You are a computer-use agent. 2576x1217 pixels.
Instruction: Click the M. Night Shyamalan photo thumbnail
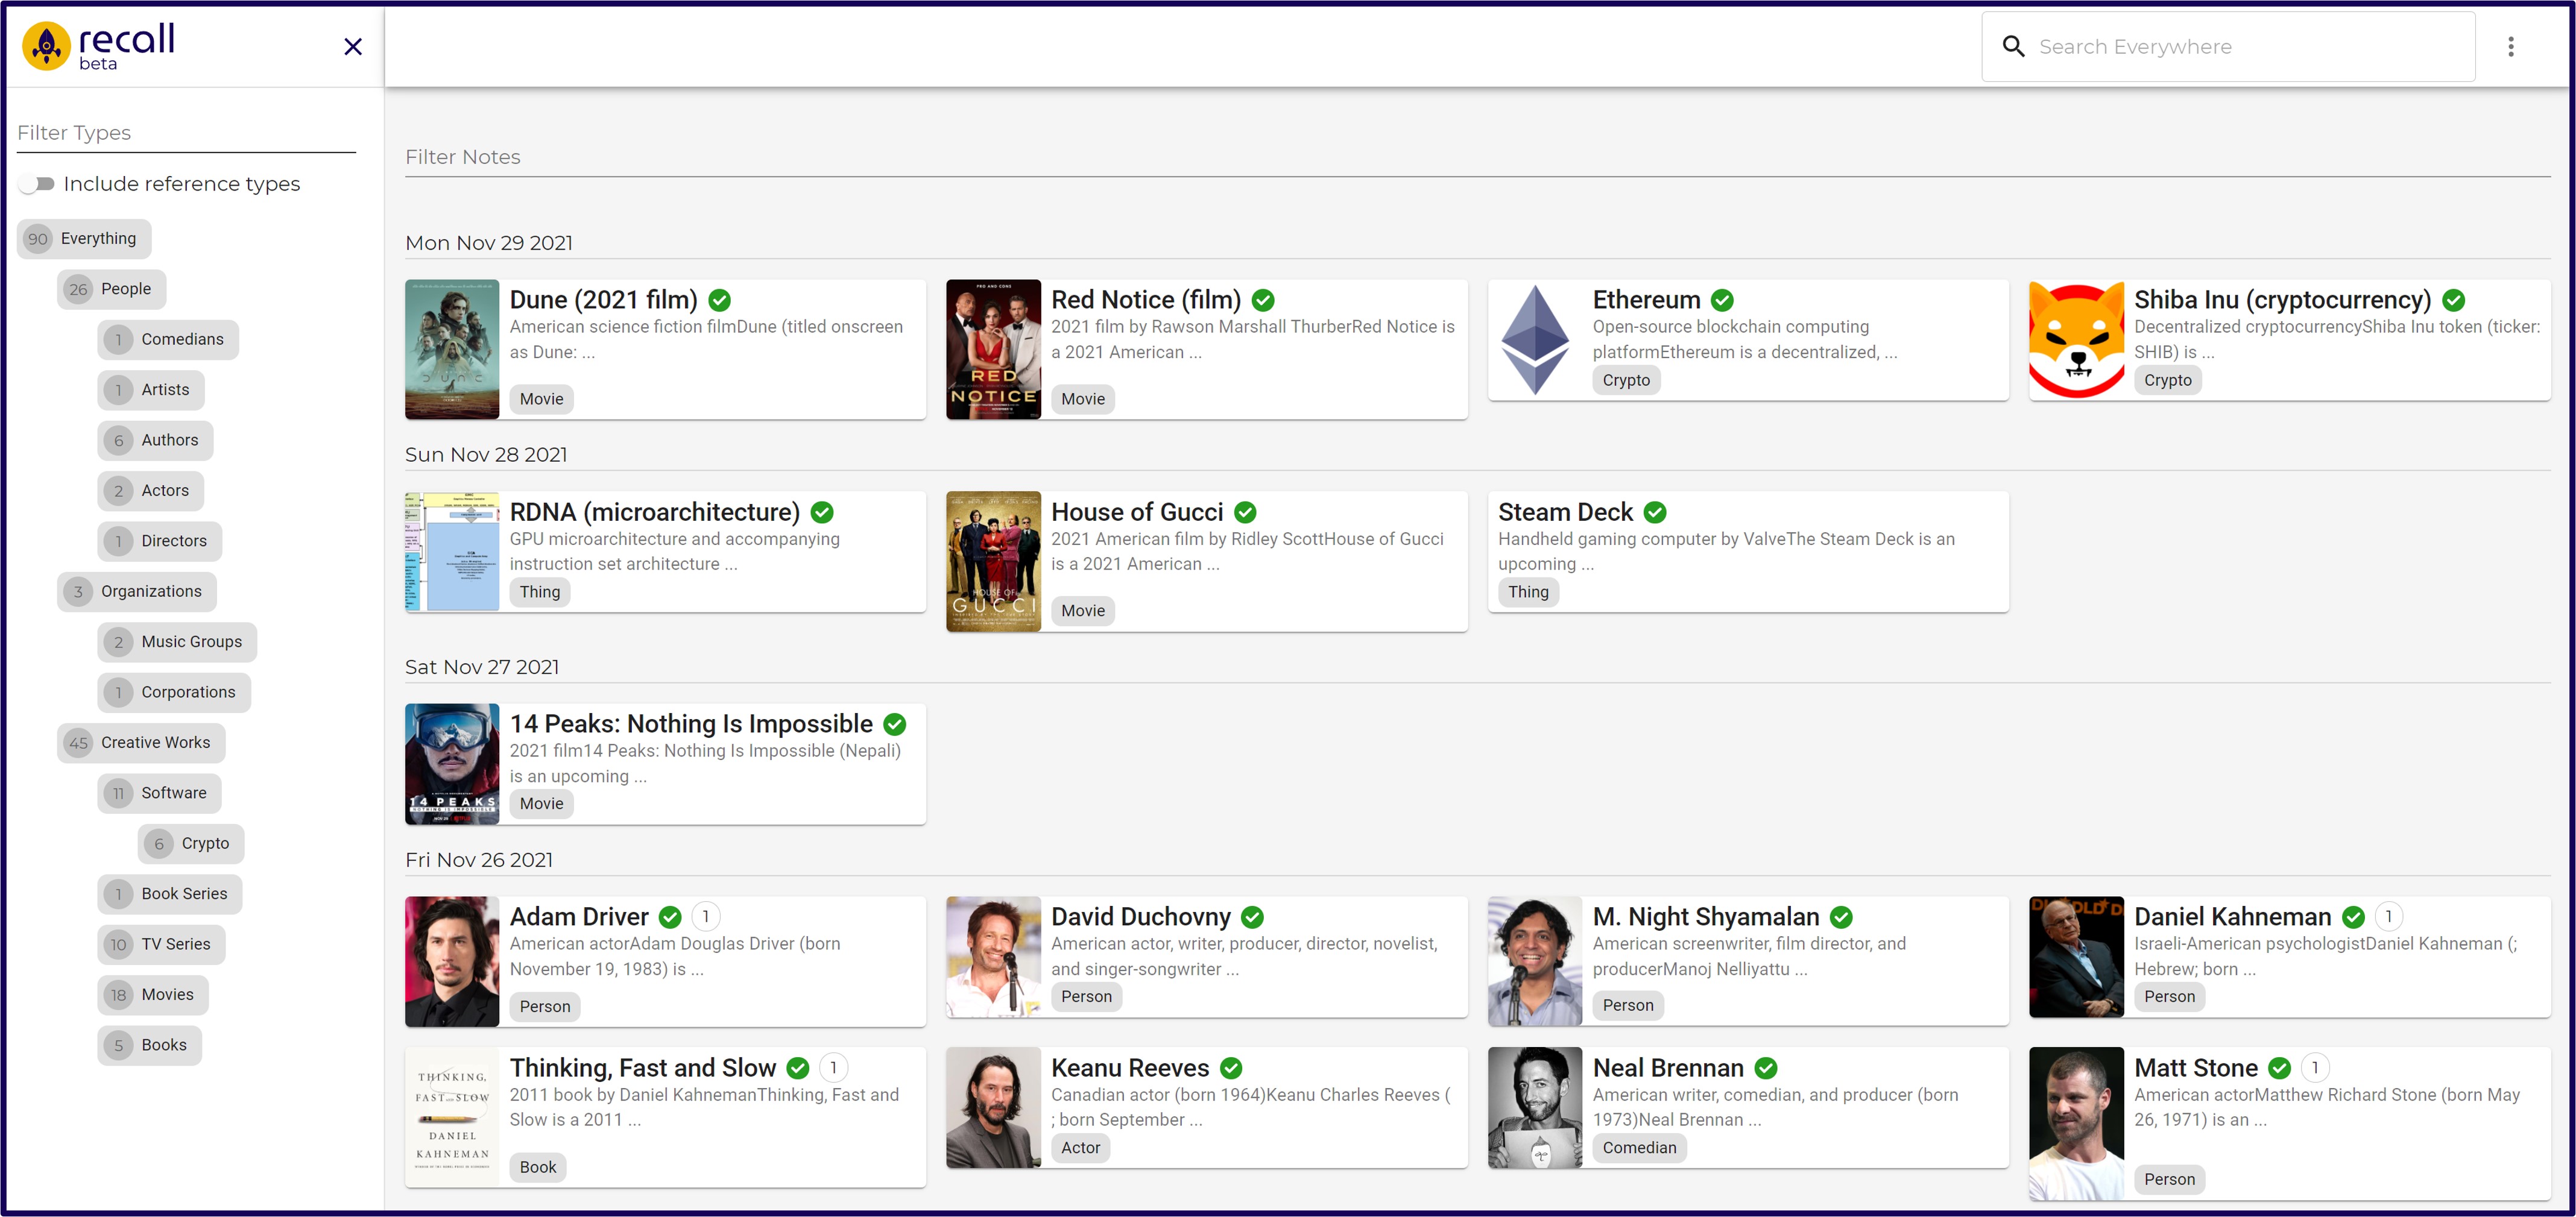(x=1535, y=961)
